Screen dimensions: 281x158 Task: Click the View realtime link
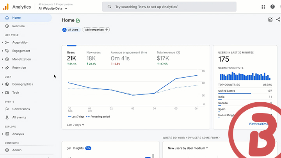pyautogui.click(x=258, y=124)
